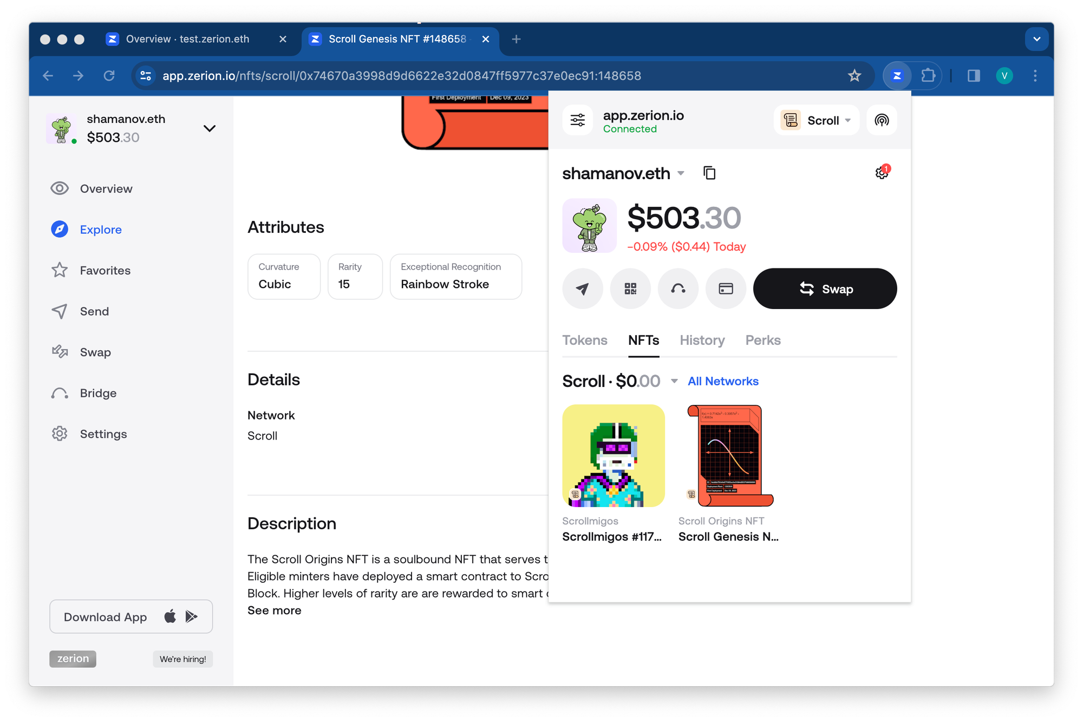Image resolution: width=1083 pixels, height=722 pixels.
Task: Bookmark this page with the star icon
Action: click(854, 76)
